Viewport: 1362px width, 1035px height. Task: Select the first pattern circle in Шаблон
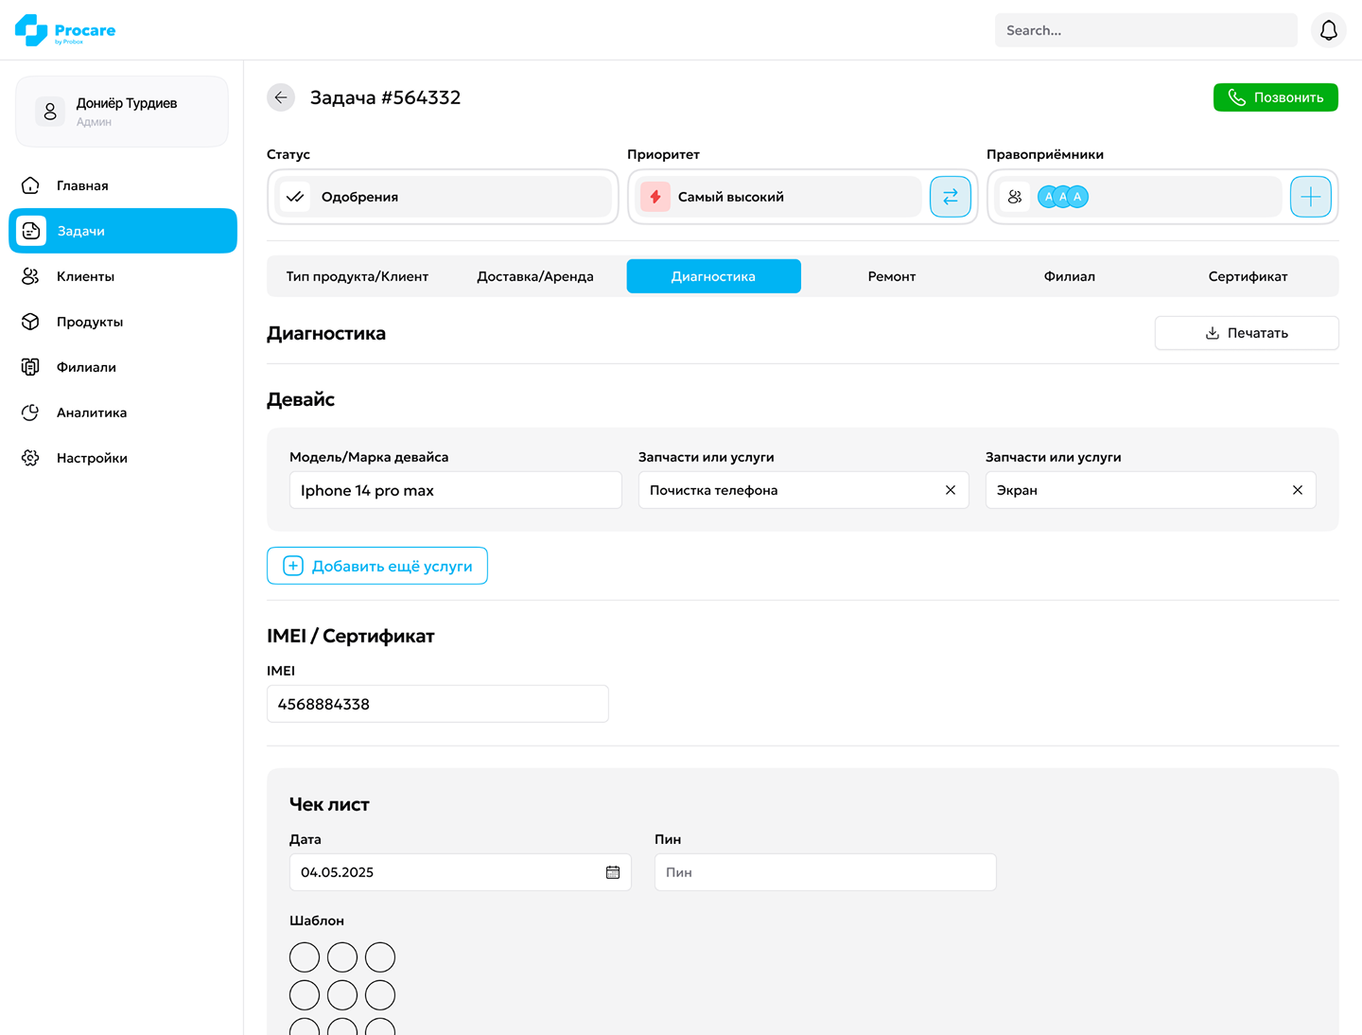305,957
